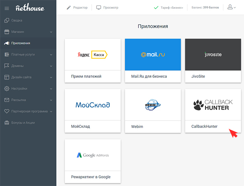Screen dimensions: 244x186
Task: Open the Google AdWords logo tile
Action: click(93, 155)
